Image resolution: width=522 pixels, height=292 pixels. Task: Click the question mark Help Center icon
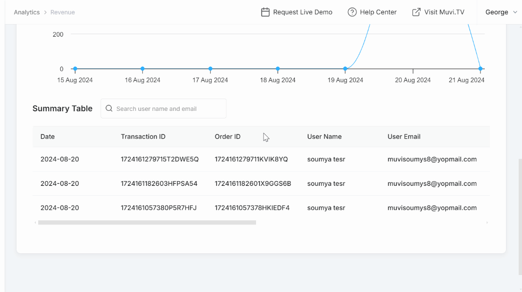352,12
